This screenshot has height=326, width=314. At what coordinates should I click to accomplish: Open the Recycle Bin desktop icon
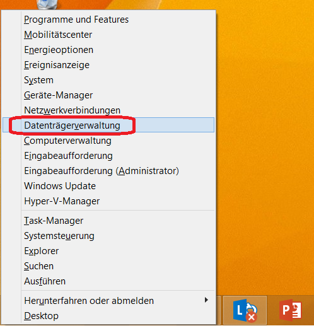47,4
